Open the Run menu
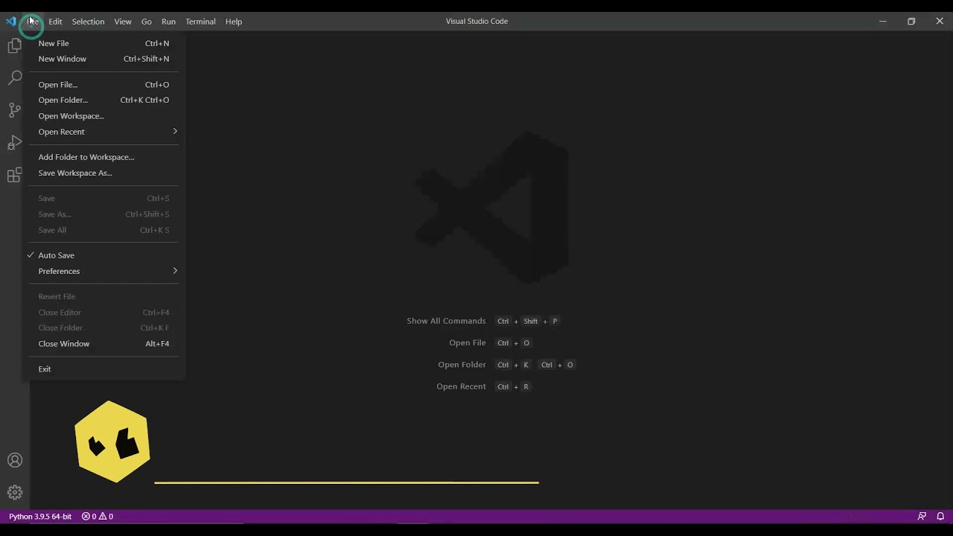Viewport: 953px width, 536px height. (168, 22)
